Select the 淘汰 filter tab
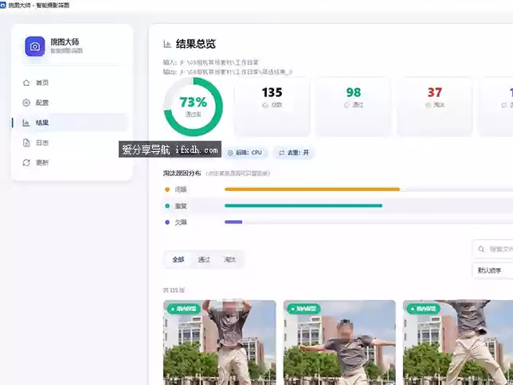513x385 pixels. pos(229,259)
